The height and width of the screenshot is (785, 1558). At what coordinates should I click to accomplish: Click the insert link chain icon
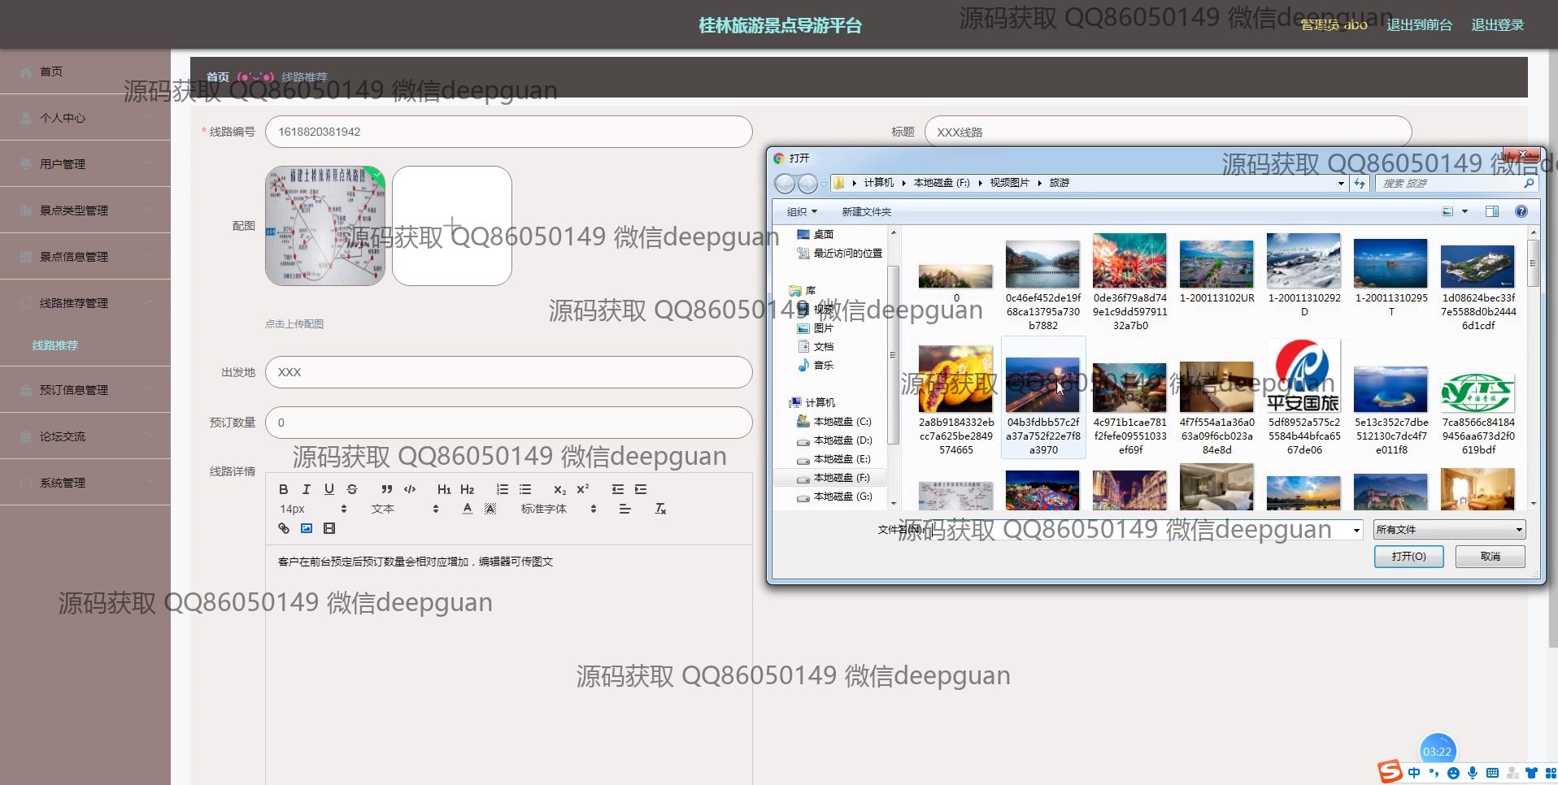tap(284, 528)
